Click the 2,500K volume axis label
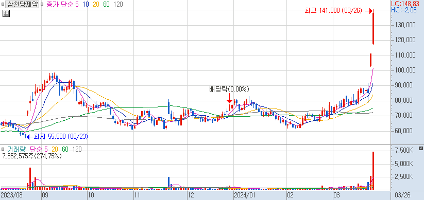Screen dimensions: 424x200 click(404, 177)
